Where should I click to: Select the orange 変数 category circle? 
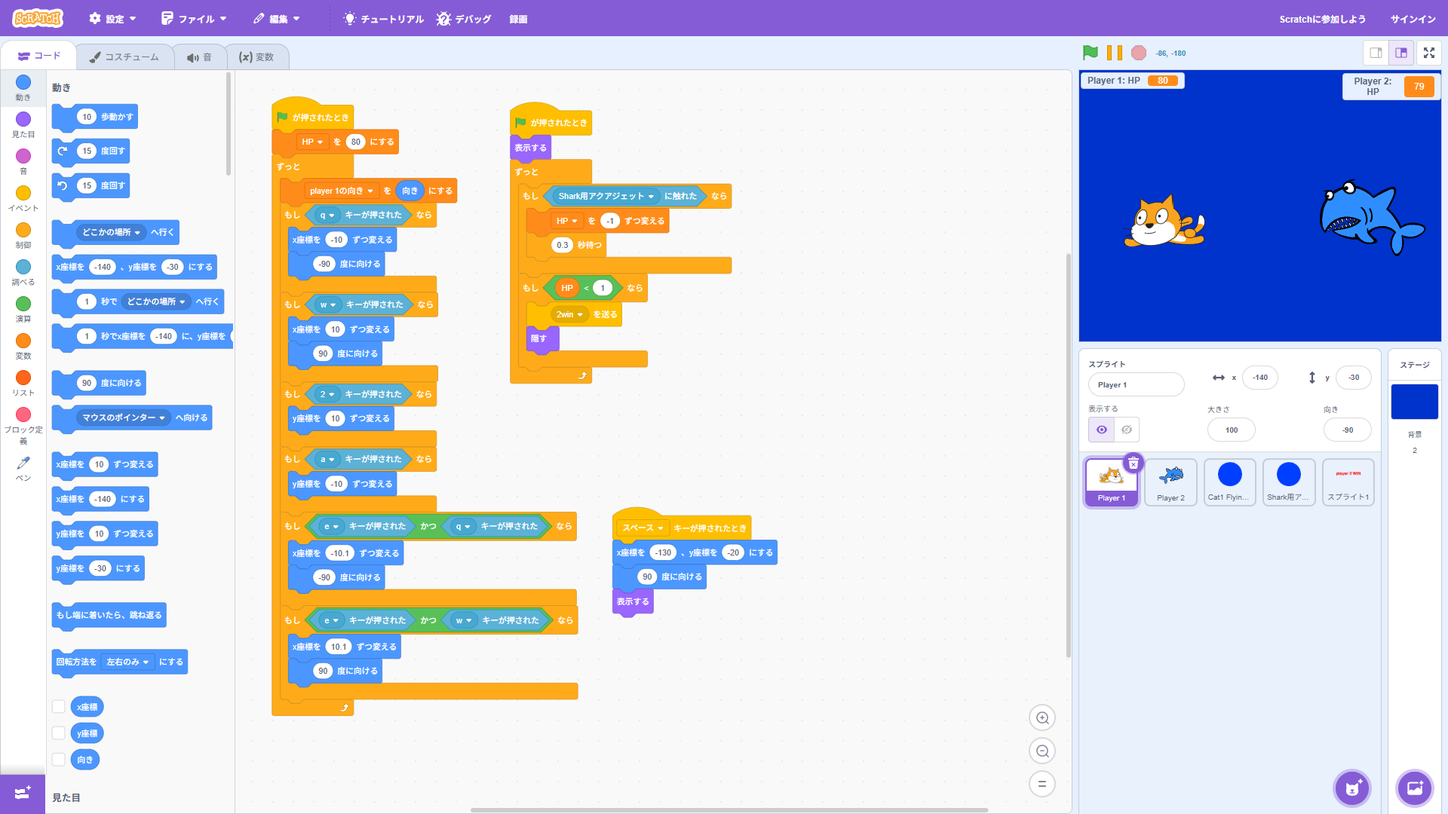[23, 341]
